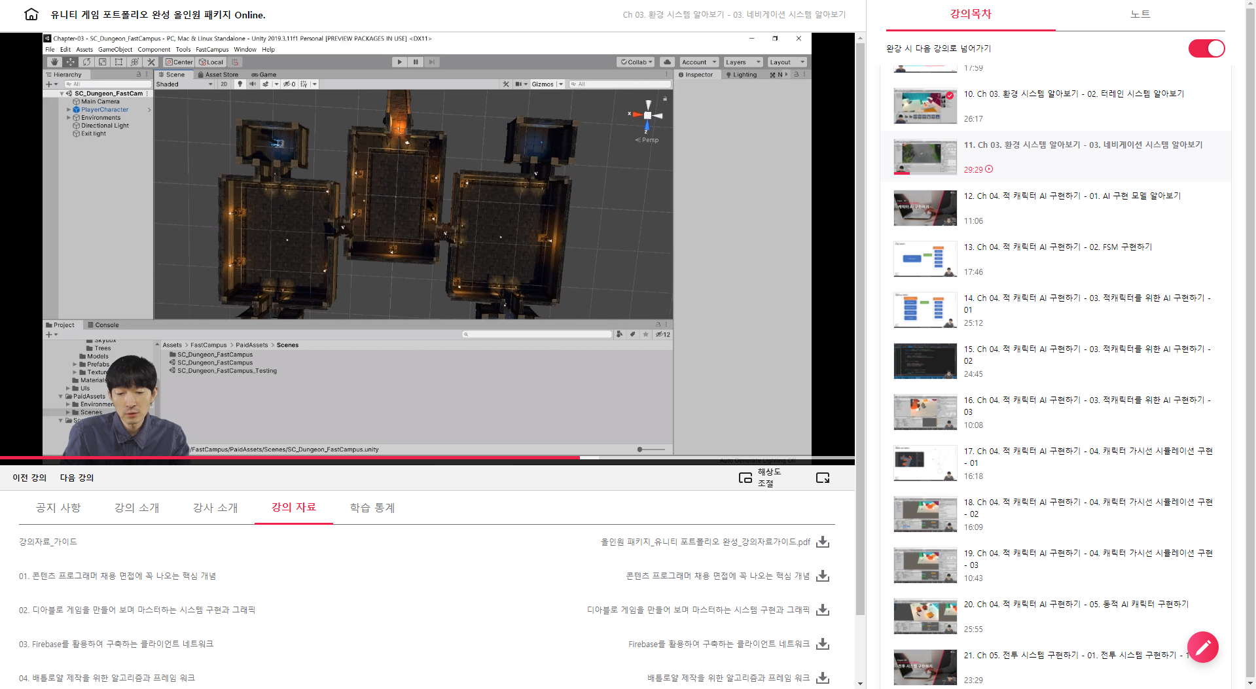Open Unity Shaded draw mode dropdown
Screen dimensions: 1256x689
point(185,84)
